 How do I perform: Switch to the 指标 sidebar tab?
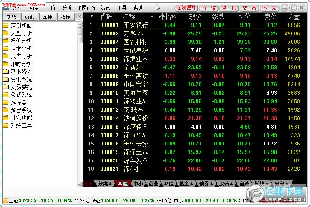pos(66,17)
